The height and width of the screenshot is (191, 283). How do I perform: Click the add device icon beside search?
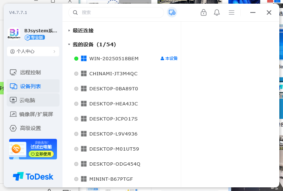tap(172, 12)
